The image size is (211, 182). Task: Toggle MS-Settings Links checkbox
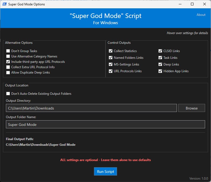coord(111,64)
